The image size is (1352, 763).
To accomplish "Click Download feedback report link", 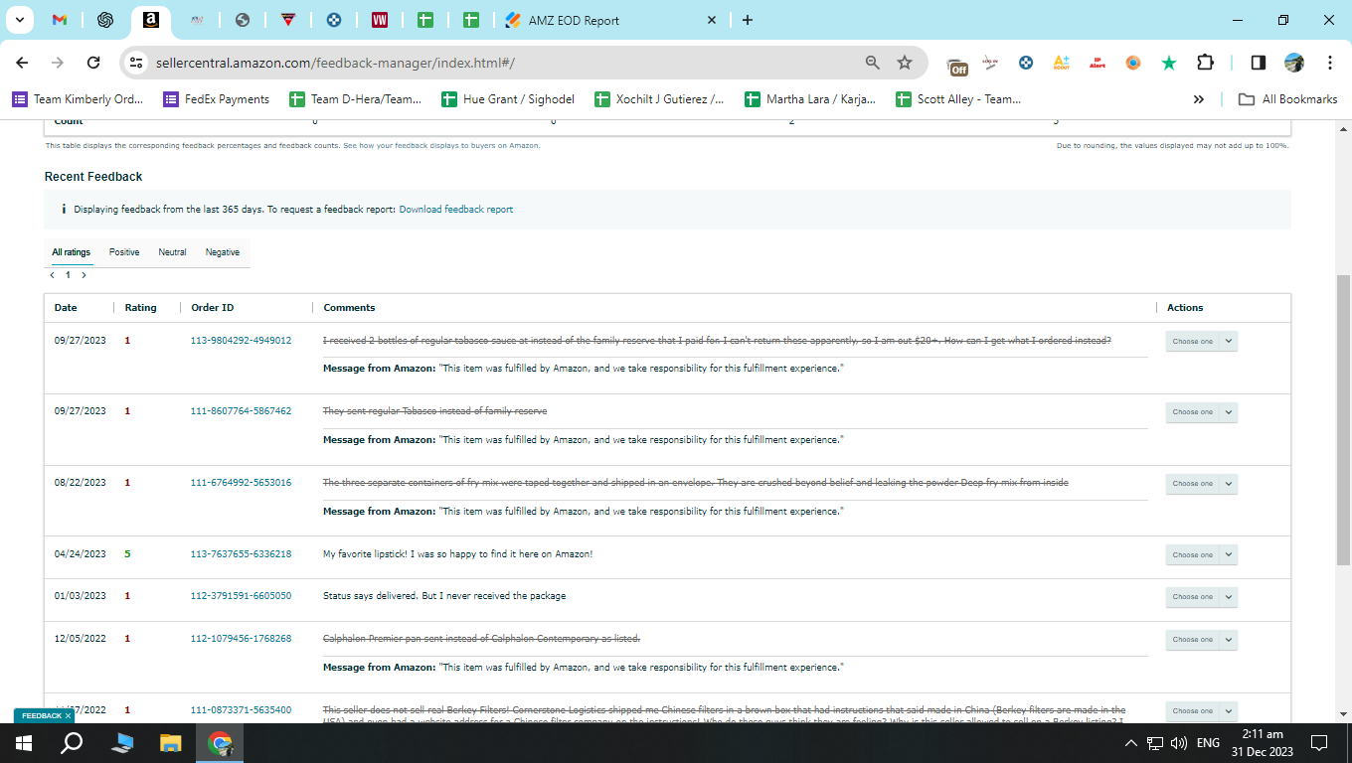I will (x=456, y=210).
